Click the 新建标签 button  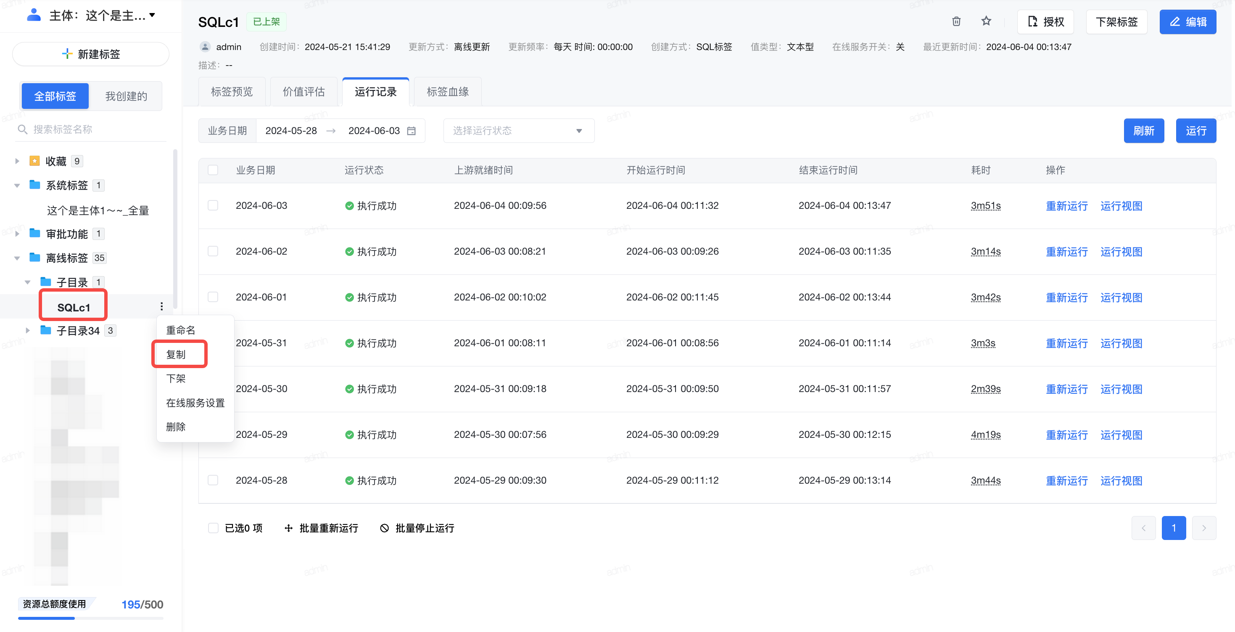pyautogui.click(x=91, y=54)
